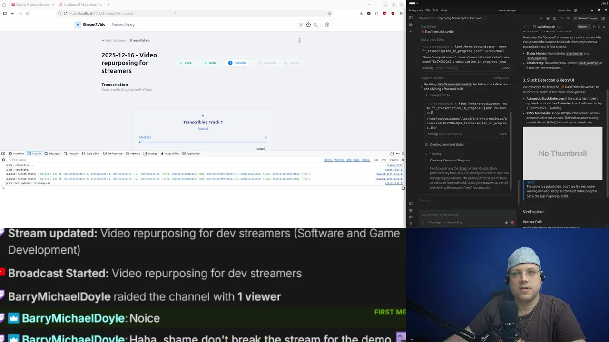The width and height of the screenshot is (609, 342).
Task: Toggle split console editor mode icon
Action: [403, 188]
